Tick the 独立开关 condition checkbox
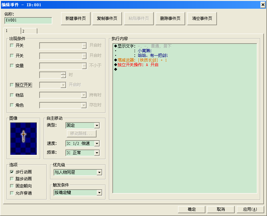Image resolution: width=267 pixels, height=216 pixels. tap(12, 85)
